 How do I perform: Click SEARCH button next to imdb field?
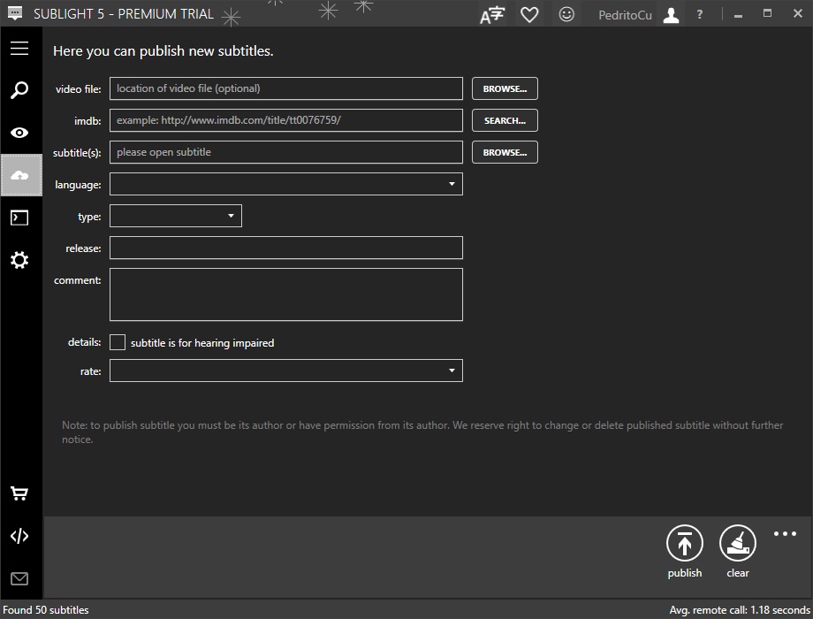point(505,120)
